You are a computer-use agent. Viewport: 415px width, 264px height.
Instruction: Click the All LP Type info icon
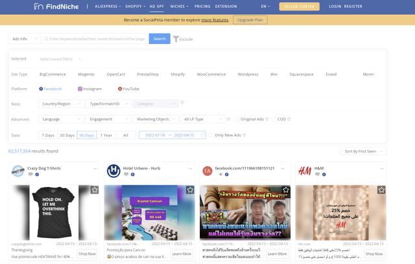[x=229, y=119]
